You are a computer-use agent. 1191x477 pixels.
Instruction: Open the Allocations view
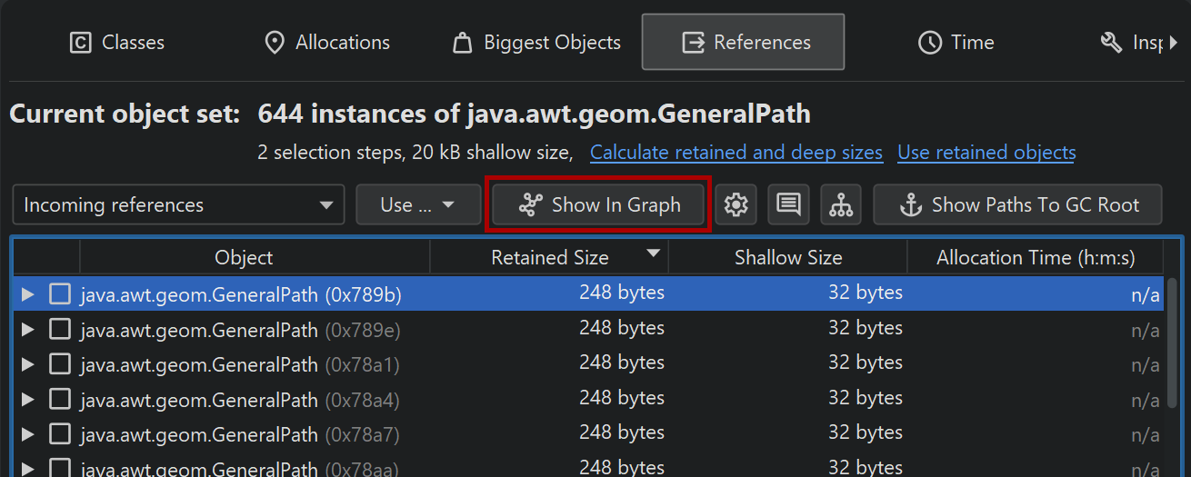[x=327, y=43]
